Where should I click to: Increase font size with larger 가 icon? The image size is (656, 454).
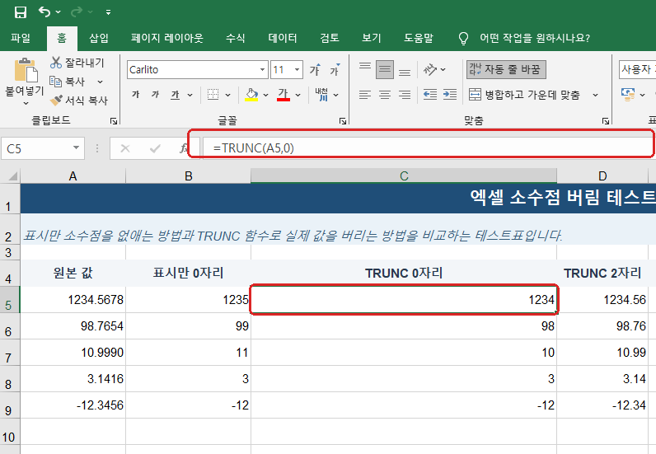tap(315, 69)
